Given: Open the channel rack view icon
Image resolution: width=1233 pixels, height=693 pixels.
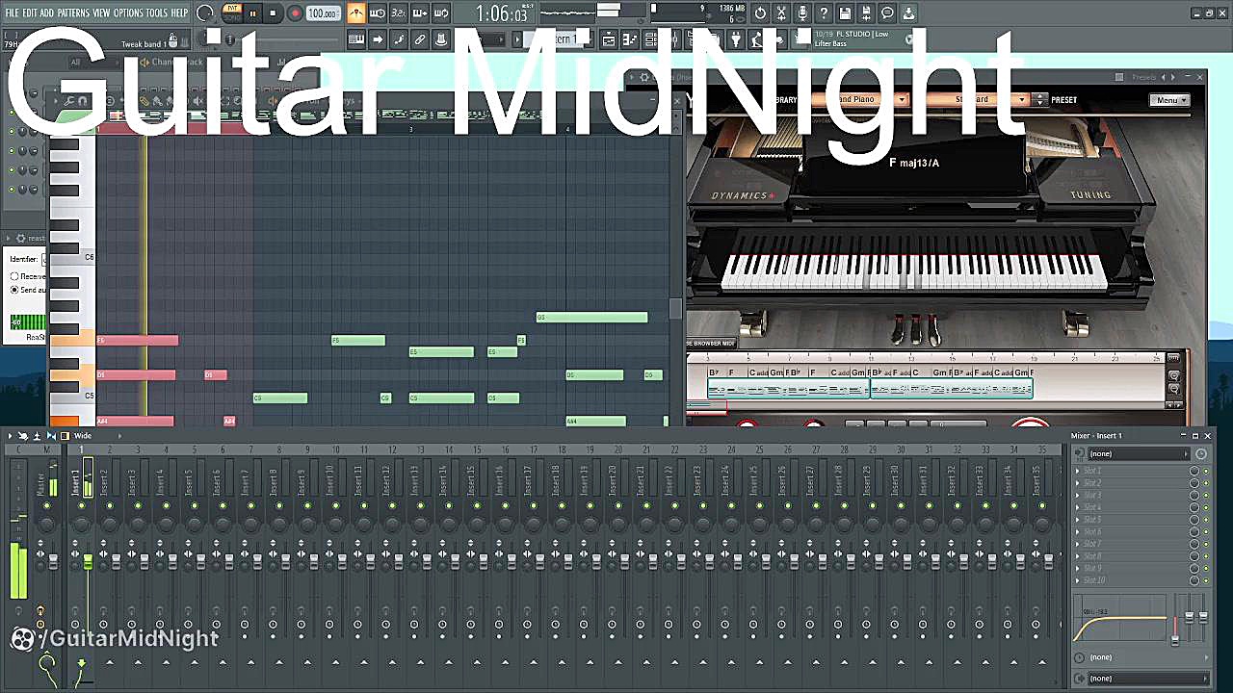Looking at the screenshot, I should (651, 39).
